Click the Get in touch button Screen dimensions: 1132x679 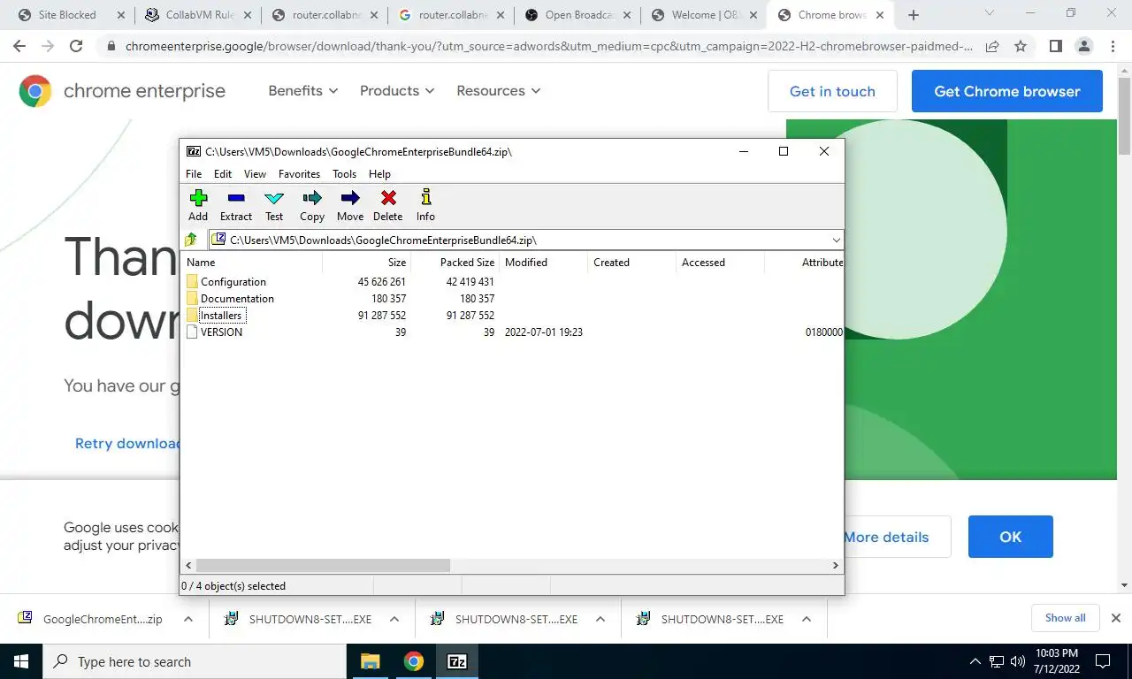pyautogui.click(x=832, y=91)
